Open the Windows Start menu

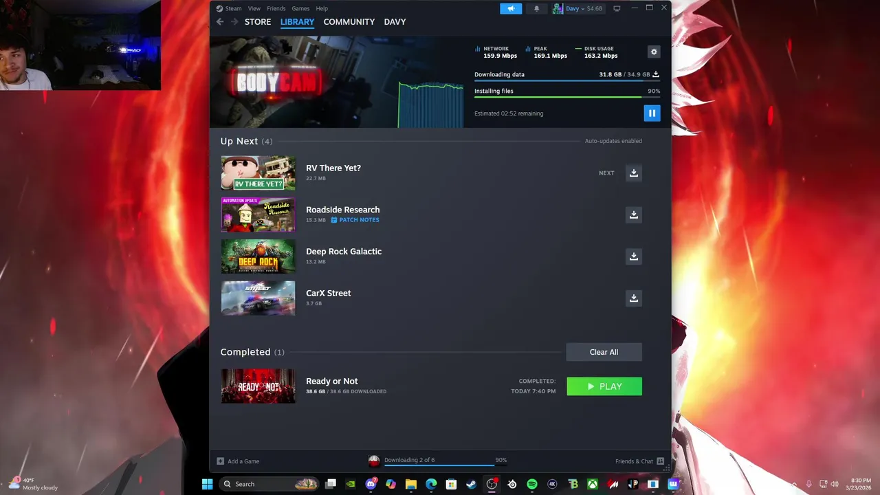(207, 484)
